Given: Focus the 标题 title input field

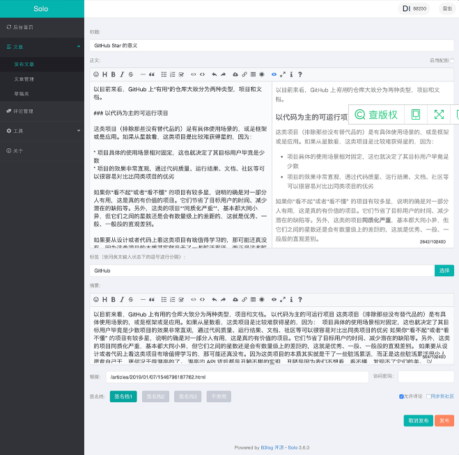Looking at the screenshot, I should (272, 45).
